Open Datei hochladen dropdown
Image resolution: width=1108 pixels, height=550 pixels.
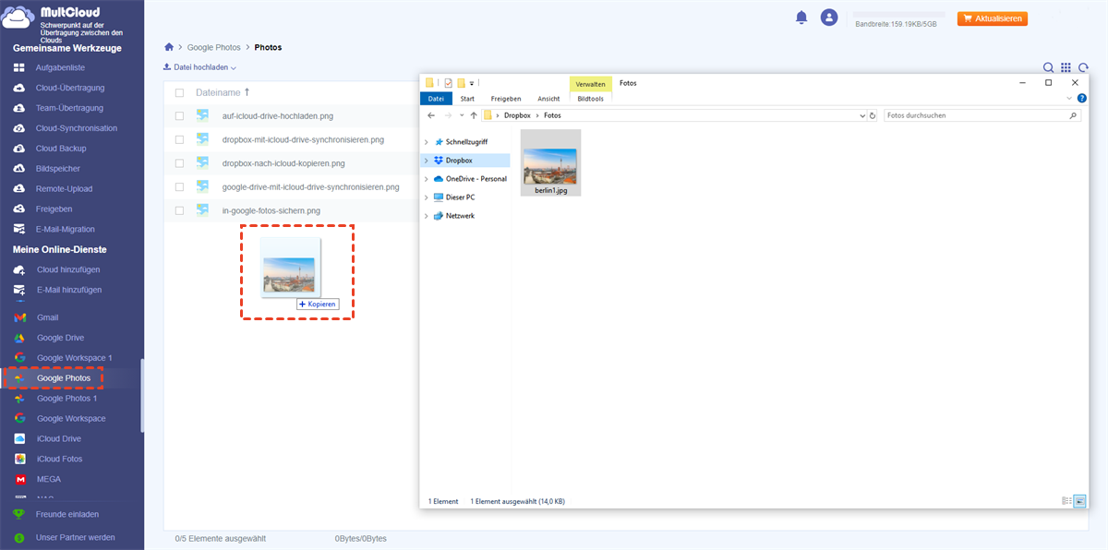(x=199, y=67)
